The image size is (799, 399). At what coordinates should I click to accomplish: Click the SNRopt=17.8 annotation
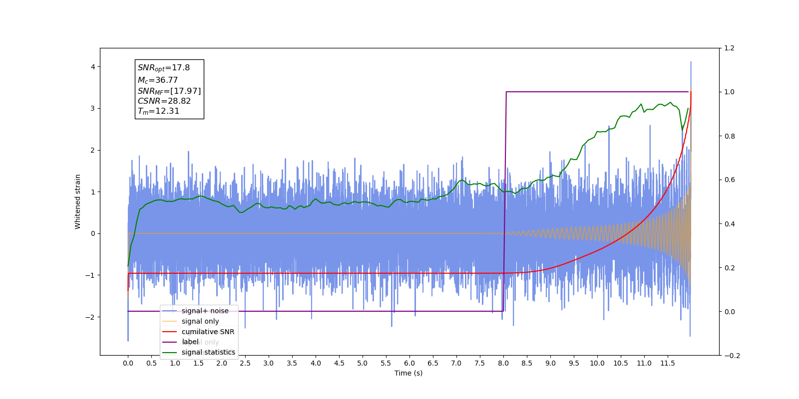(164, 68)
